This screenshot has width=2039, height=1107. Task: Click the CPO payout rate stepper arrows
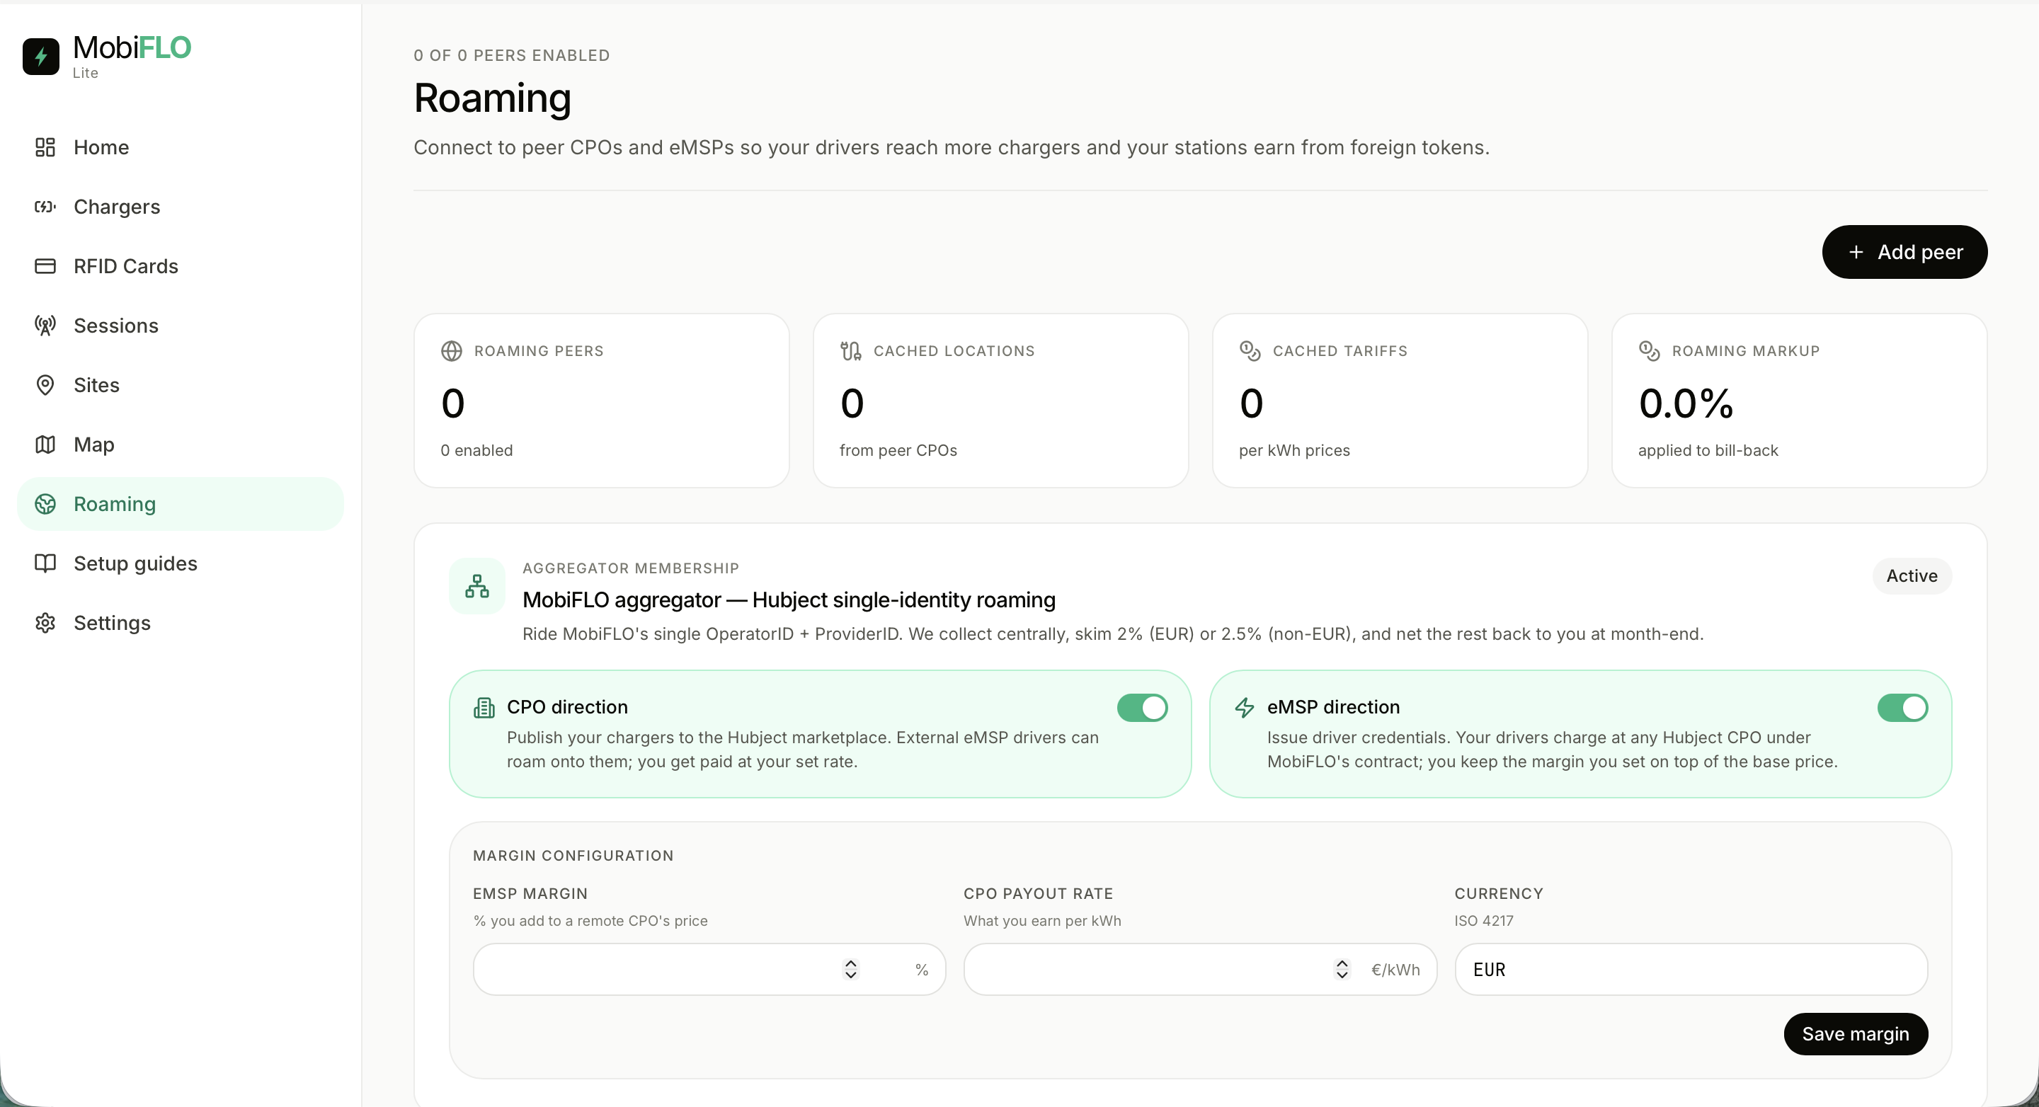pyautogui.click(x=1342, y=969)
